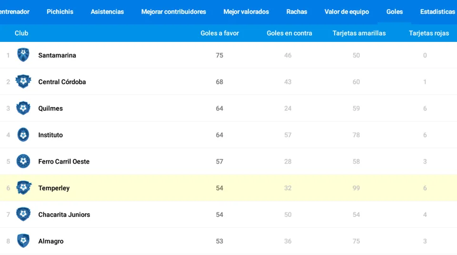Click the Instituto club crest icon
457x255 pixels.
23,135
